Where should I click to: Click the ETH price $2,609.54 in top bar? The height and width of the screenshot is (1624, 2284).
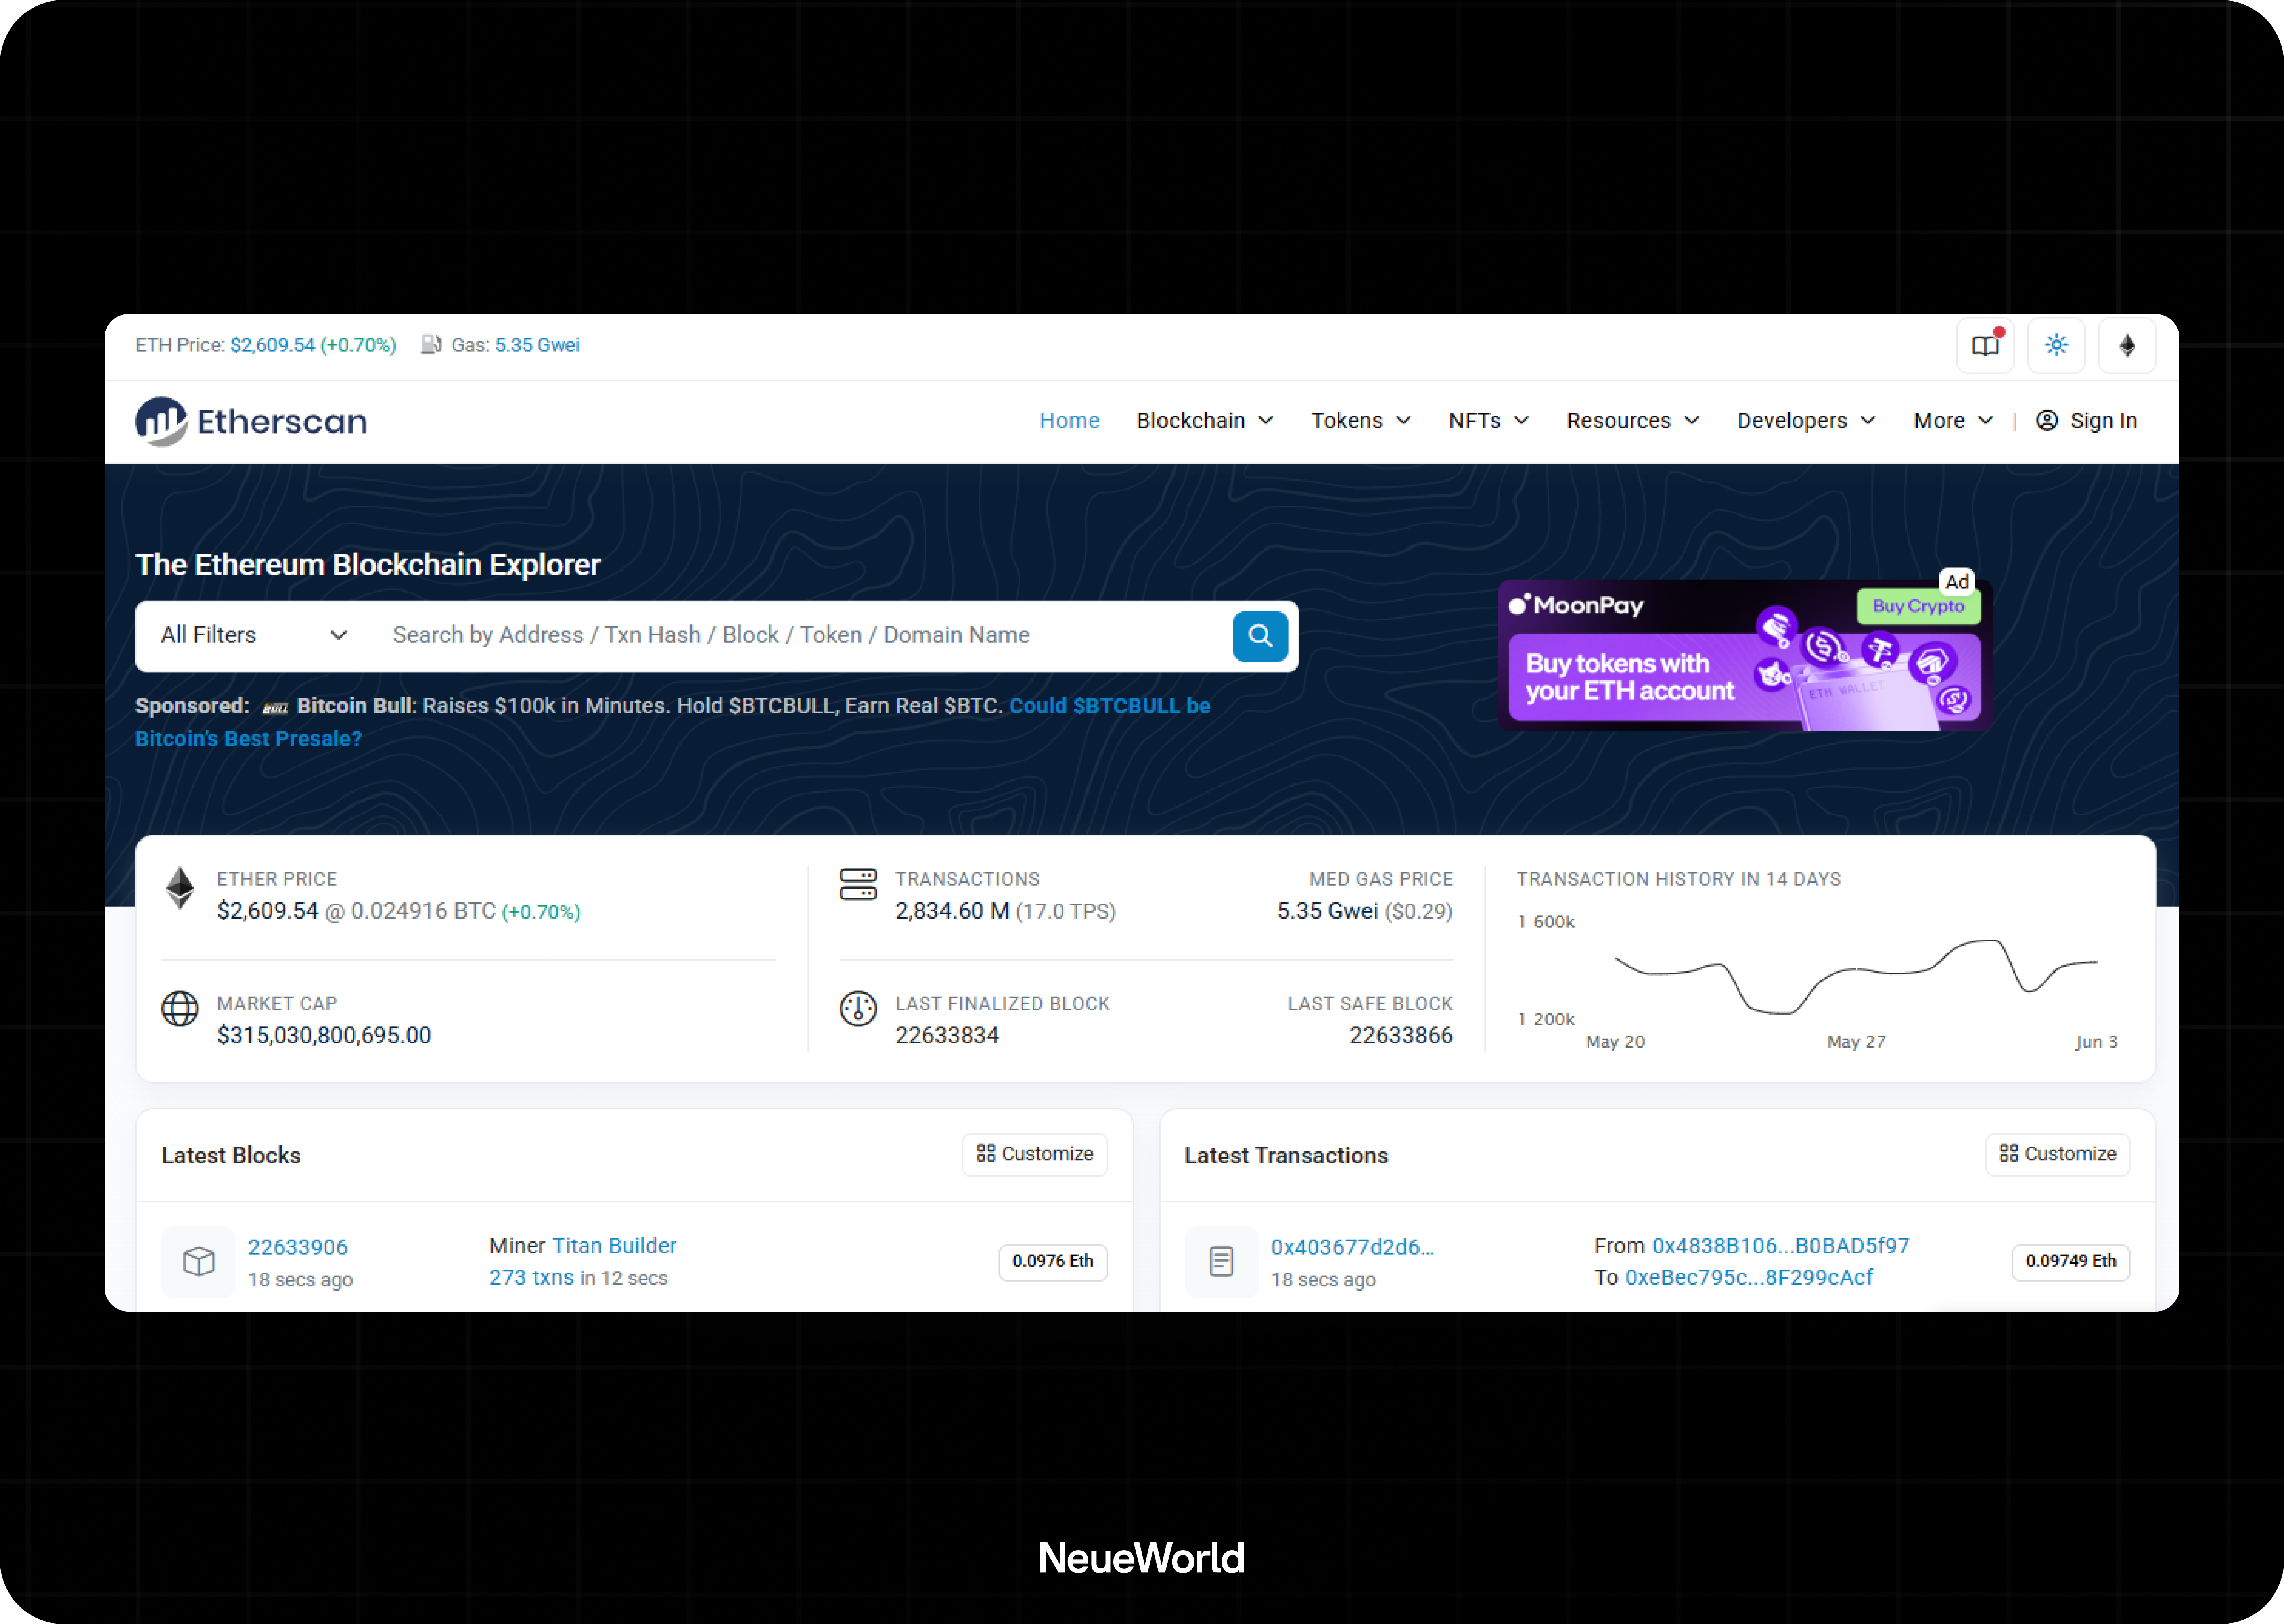272,345
